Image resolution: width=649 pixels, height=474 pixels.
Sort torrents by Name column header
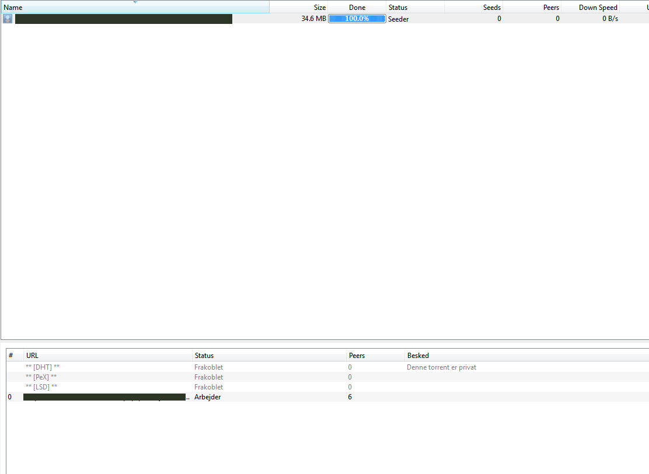coord(135,8)
